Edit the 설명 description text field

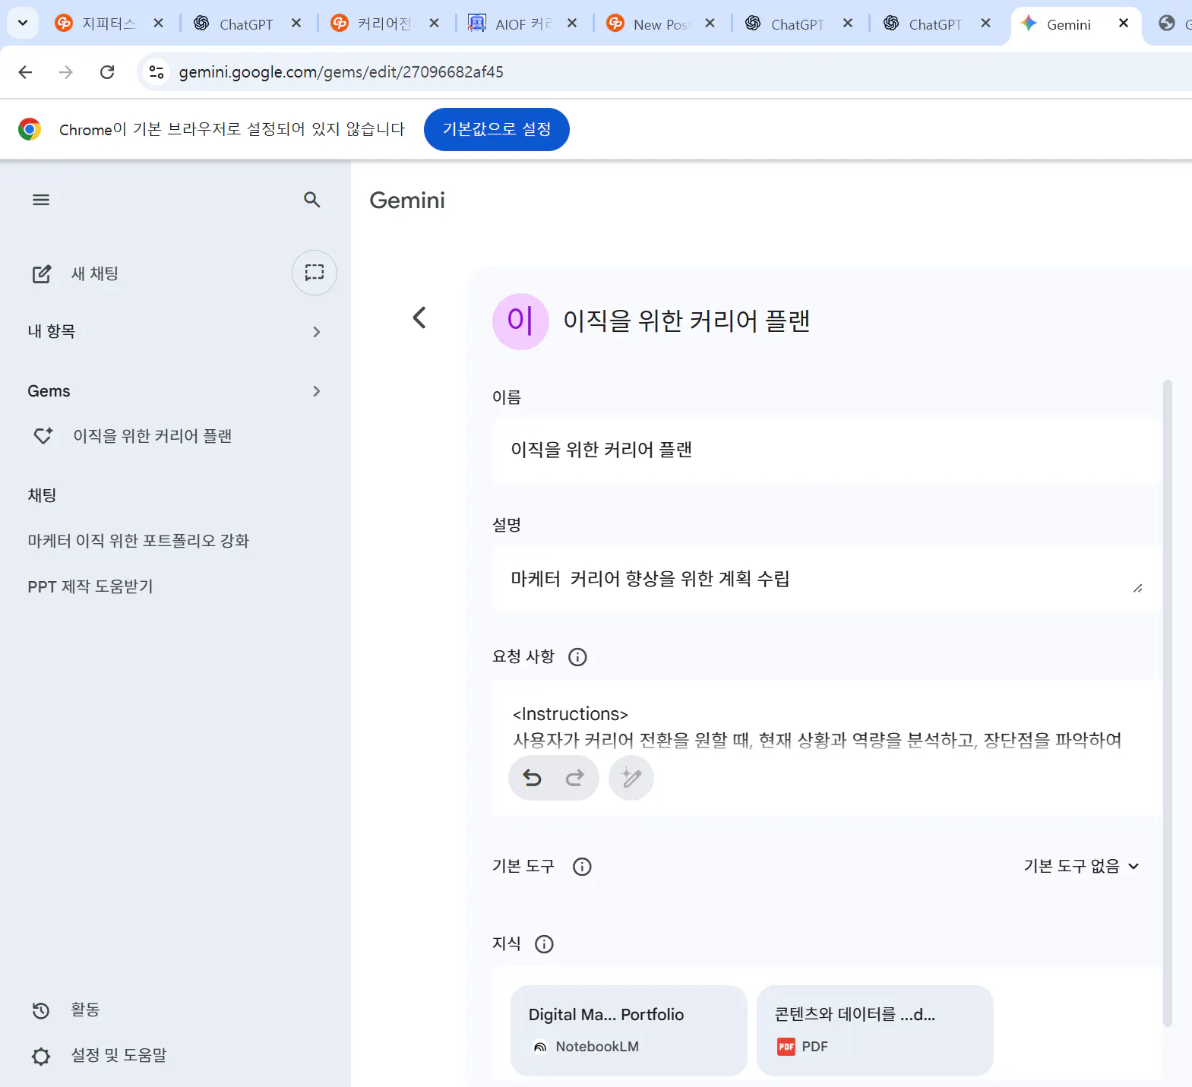(x=826, y=579)
